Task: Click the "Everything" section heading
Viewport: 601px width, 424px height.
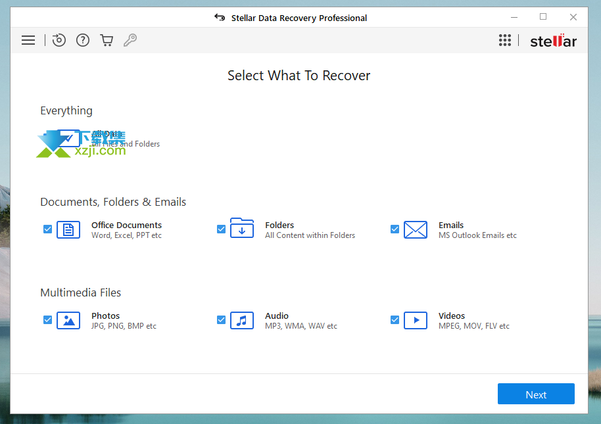Action: [x=66, y=110]
